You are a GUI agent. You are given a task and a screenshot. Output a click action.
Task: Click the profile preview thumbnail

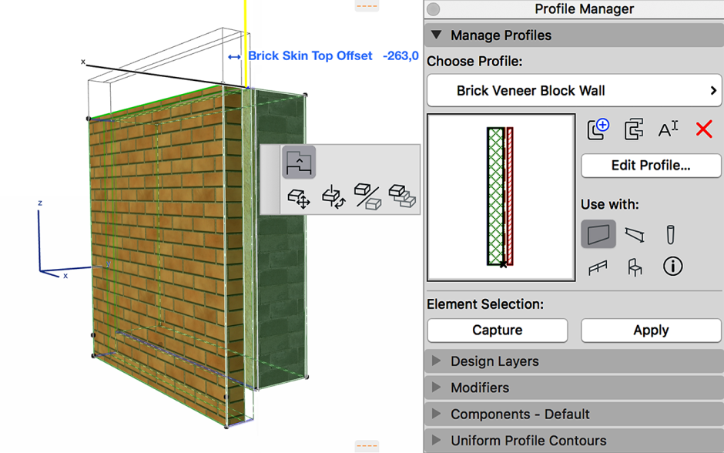(501, 197)
